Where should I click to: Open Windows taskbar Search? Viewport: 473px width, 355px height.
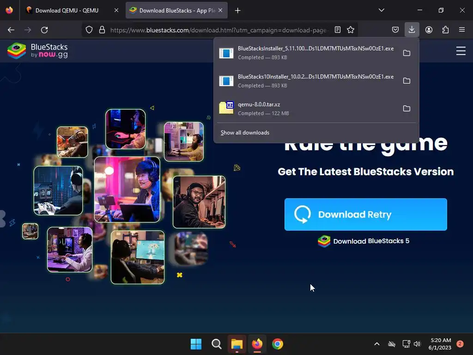click(216, 344)
